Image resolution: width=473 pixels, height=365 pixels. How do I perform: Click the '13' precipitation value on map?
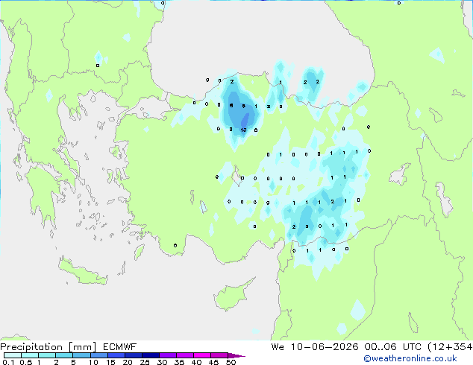[x=243, y=130]
